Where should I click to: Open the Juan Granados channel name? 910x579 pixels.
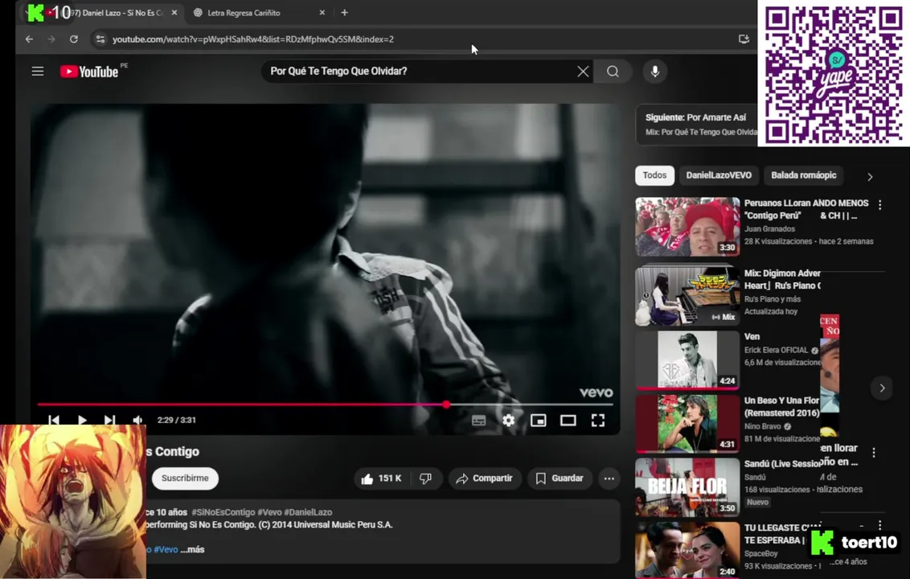(769, 229)
